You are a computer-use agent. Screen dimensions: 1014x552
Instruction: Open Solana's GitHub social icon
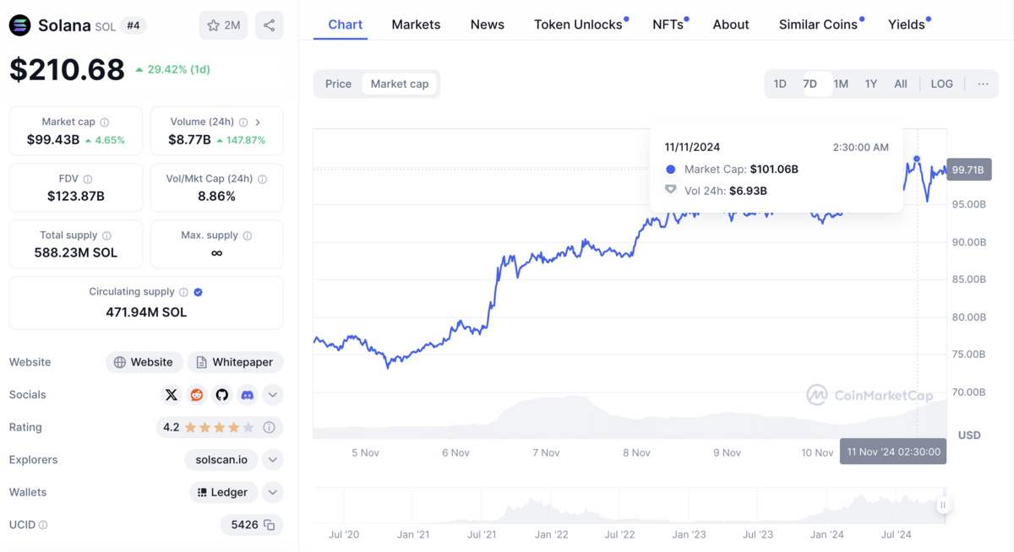pos(222,394)
